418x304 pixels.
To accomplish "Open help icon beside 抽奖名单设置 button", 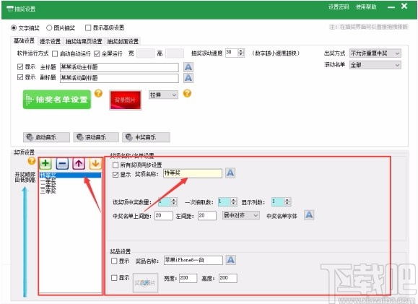I will 98,93.
